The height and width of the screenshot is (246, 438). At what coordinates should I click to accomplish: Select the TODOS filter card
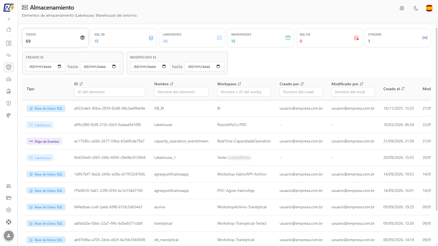pyautogui.click(x=55, y=38)
